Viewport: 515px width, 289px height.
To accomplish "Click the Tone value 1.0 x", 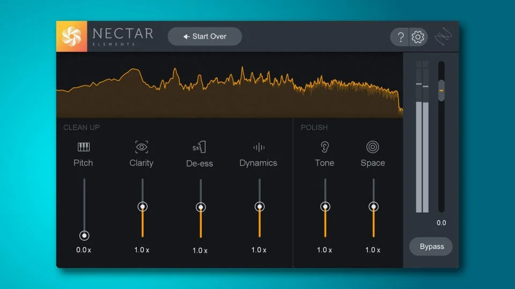I will 324,250.
